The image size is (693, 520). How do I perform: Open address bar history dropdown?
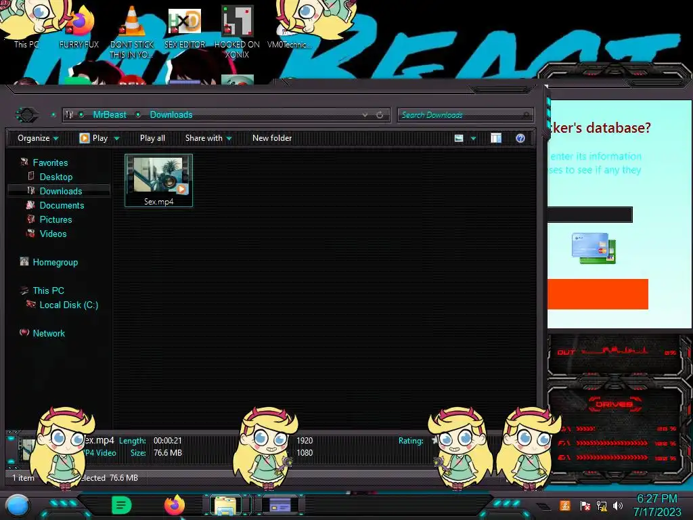point(365,115)
